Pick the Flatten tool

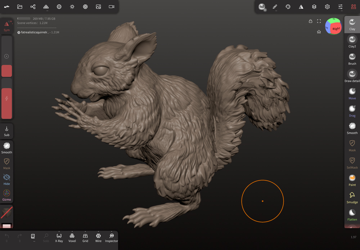pos(352,215)
